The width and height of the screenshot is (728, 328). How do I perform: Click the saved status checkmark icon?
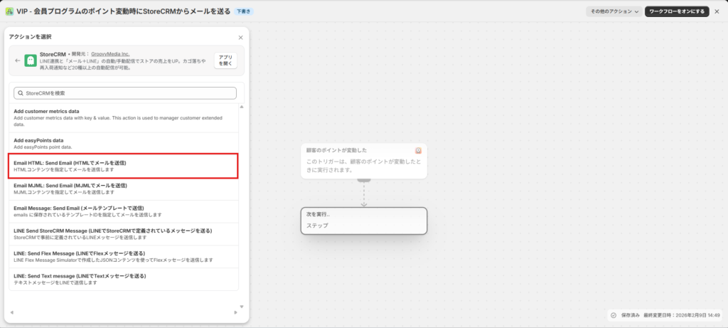613,315
